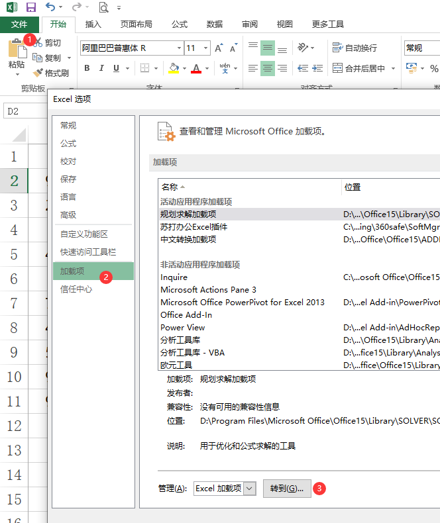Click the Redo arrow icon

(77, 7)
